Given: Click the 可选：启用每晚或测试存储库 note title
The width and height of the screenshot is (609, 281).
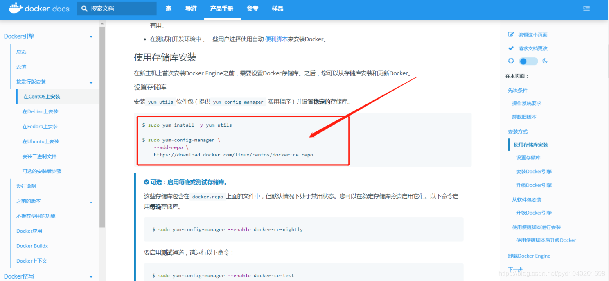Looking at the screenshot, I should coord(188,182).
